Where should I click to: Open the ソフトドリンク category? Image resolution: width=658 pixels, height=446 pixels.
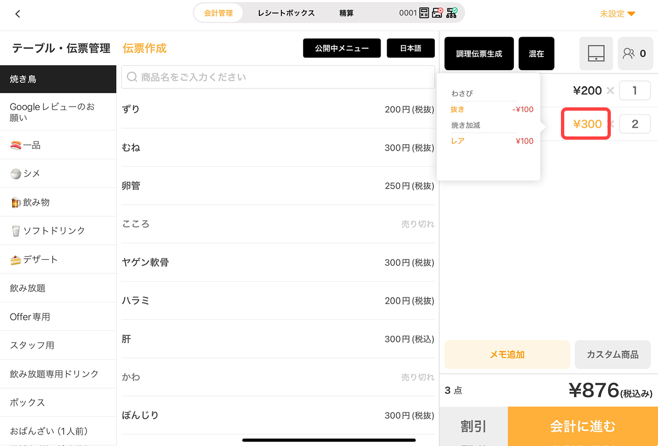click(58, 231)
